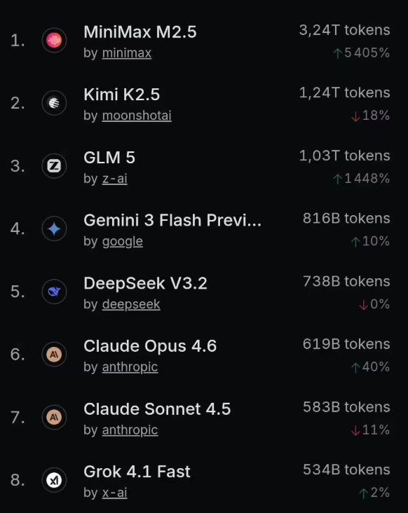Click the GLM Z logo icon
The image size is (408, 513).
[54, 166]
